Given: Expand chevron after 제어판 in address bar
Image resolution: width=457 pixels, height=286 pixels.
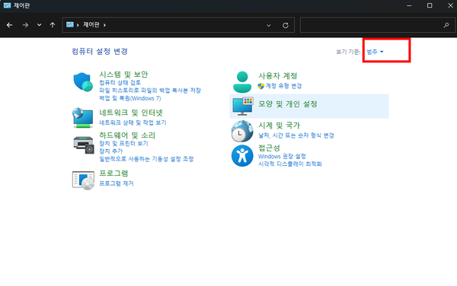Looking at the screenshot, I should 104,25.
